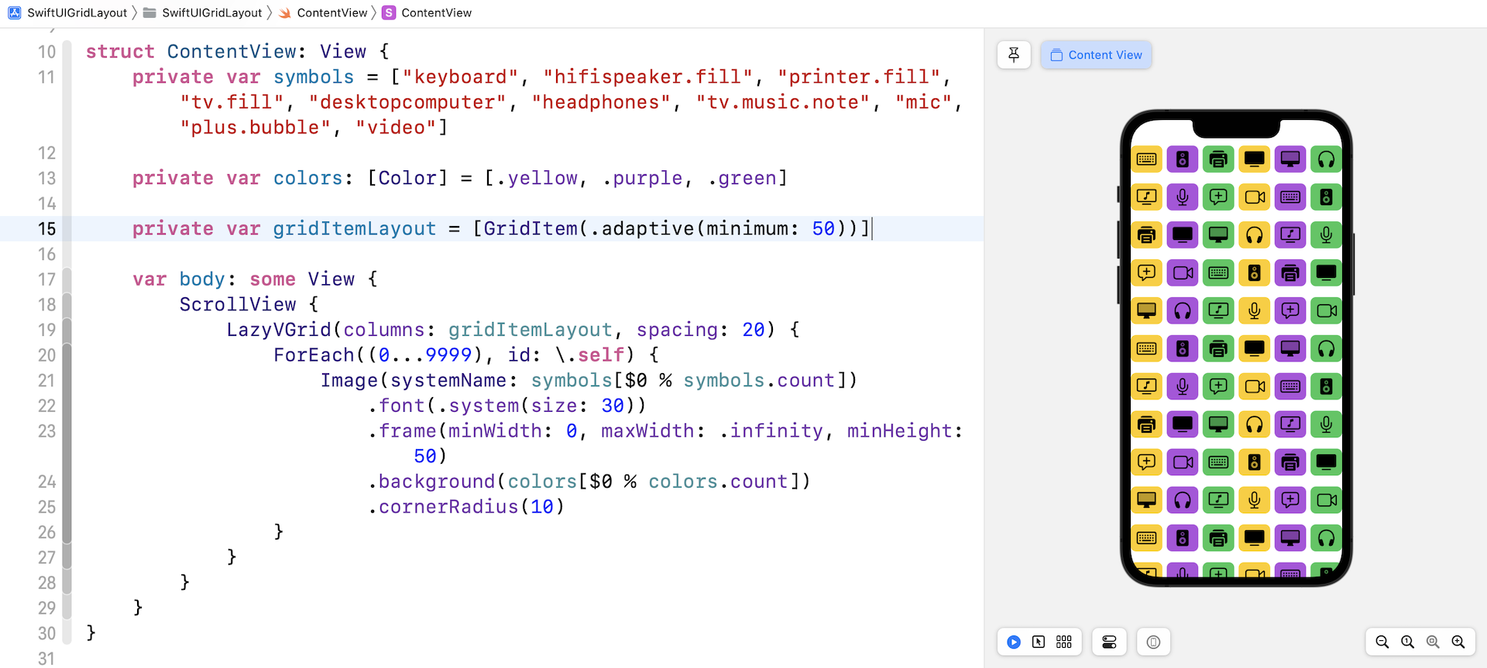Image resolution: width=1487 pixels, height=668 pixels.
Task: Click the purple speaker tile in top row
Action: pos(1182,159)
